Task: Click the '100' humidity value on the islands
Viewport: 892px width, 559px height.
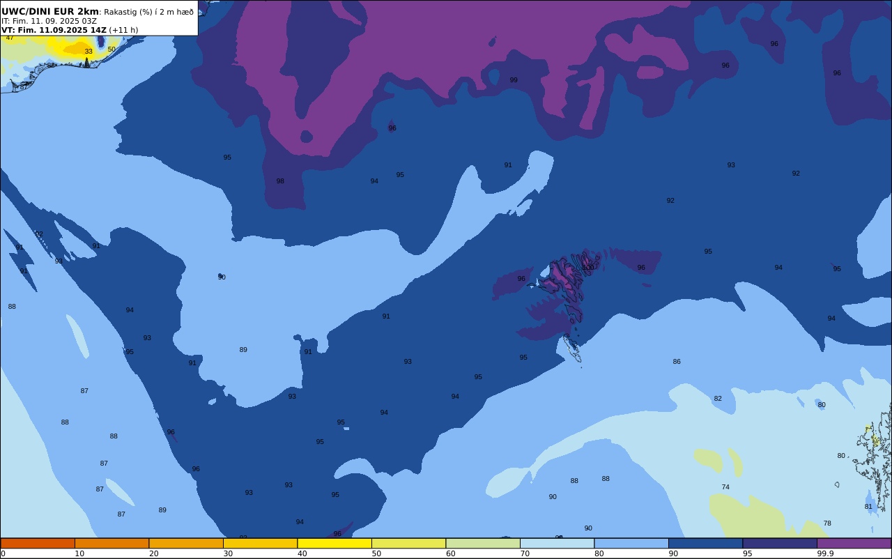Action: (x=588, y=268)
